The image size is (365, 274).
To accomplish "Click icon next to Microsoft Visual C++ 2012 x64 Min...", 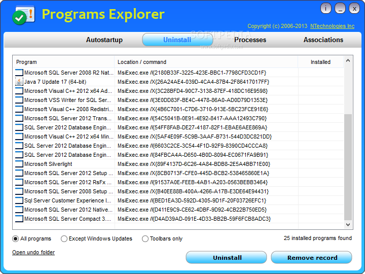I will coord(19,136).
